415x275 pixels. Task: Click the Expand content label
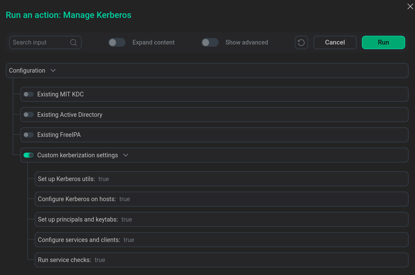point(154,42)
